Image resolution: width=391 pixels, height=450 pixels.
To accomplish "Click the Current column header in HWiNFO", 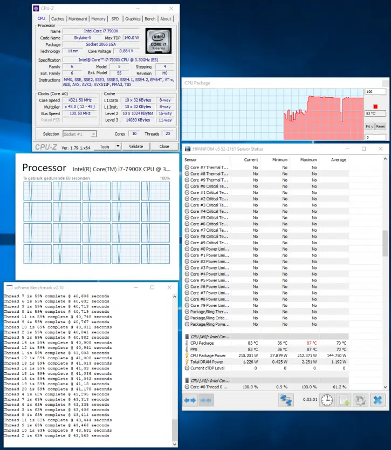I will pyautogui.click(x=251, y=159).
